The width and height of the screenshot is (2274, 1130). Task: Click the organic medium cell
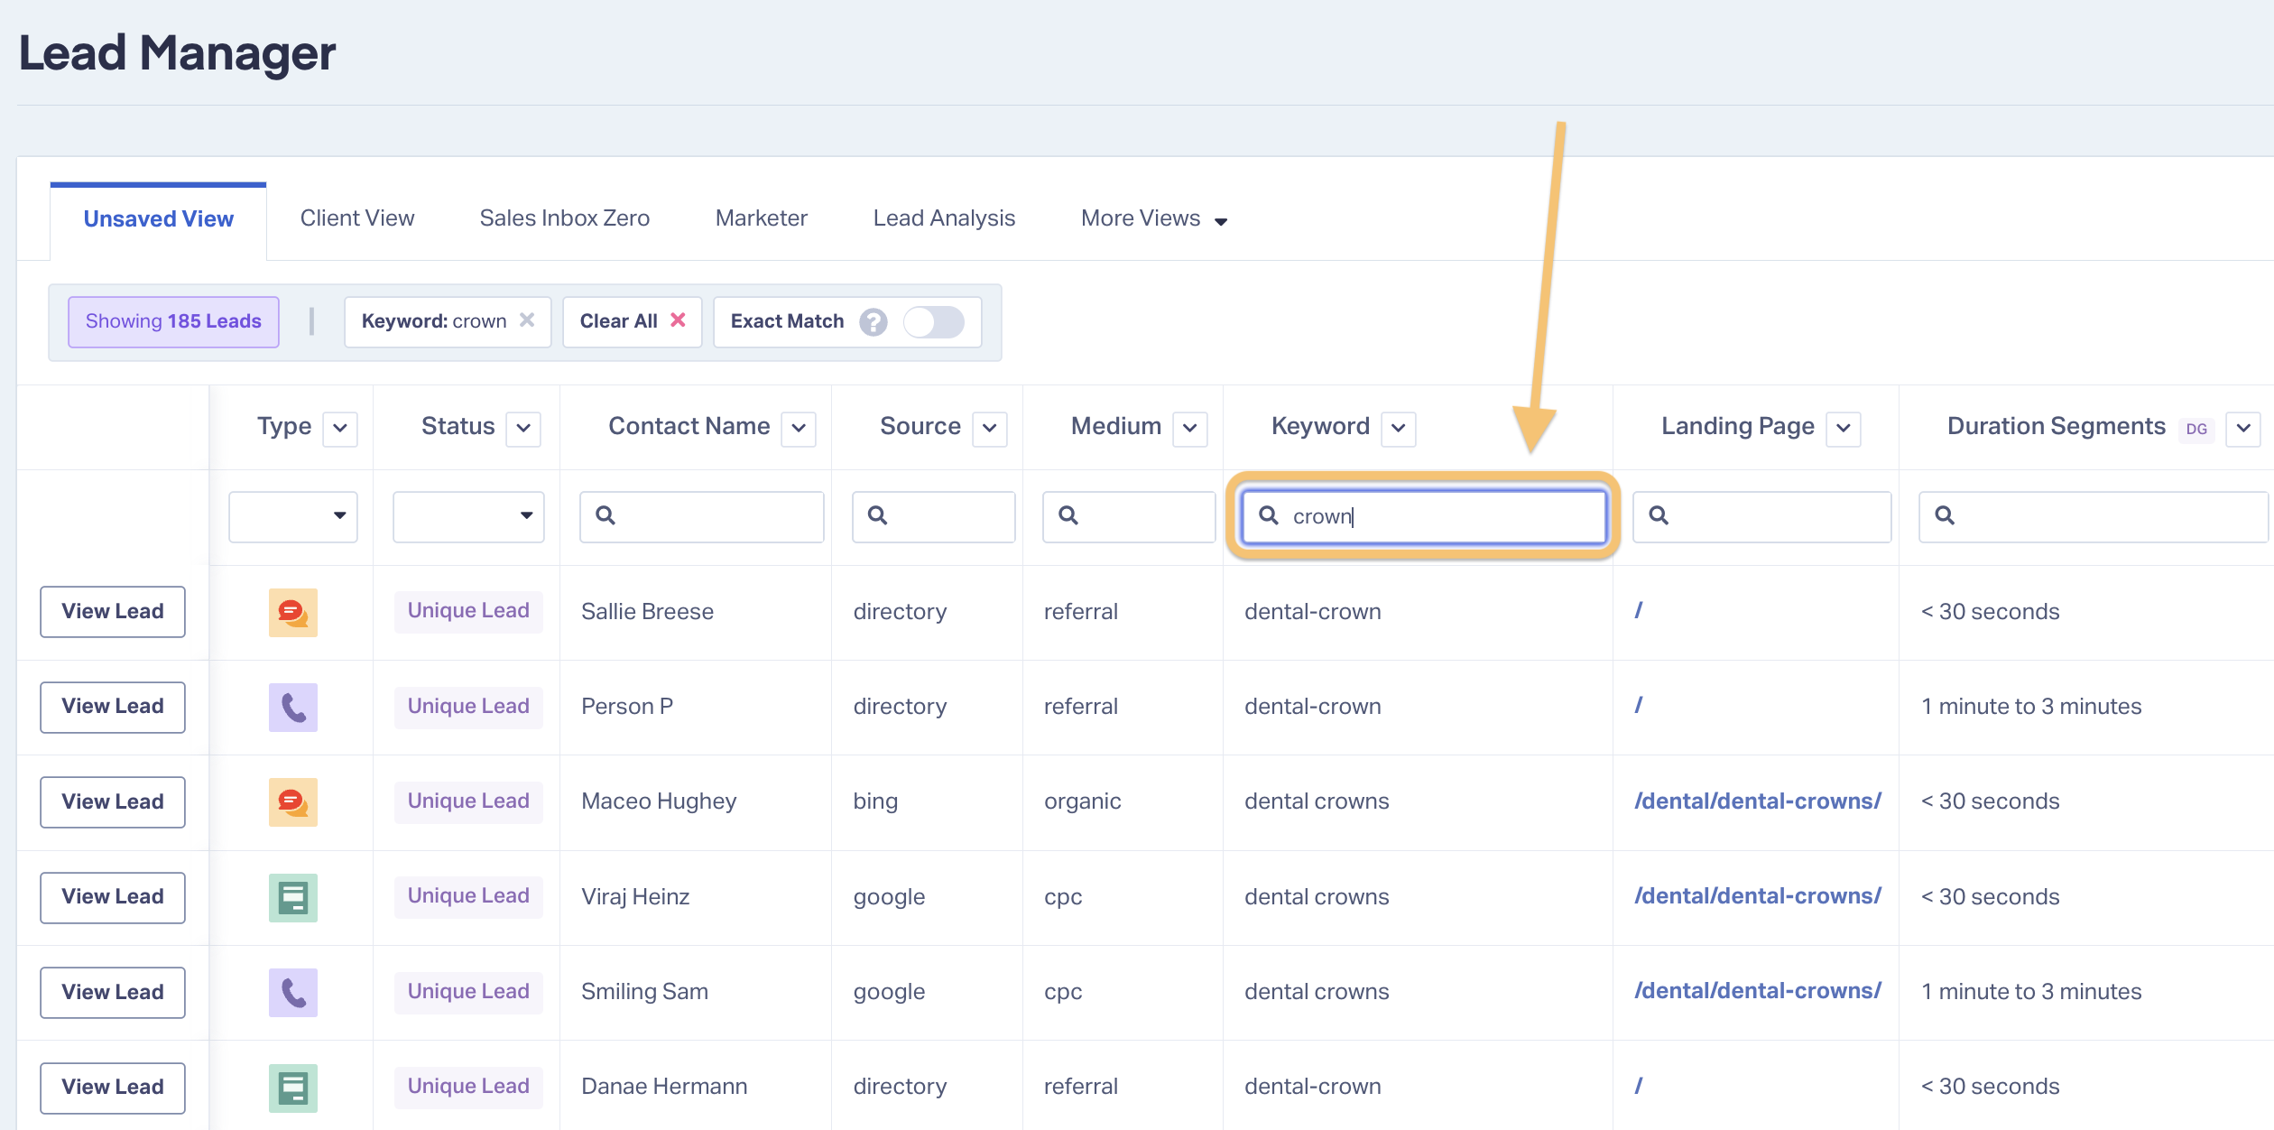[1082, 801]
